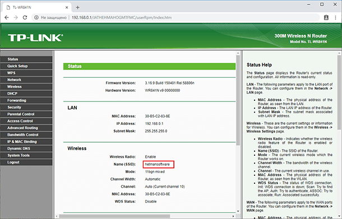The image size is (342, 219).
Task: Reload the router page
Action: click(x=25, y=18)
